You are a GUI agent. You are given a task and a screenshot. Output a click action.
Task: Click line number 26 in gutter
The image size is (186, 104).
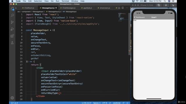21,93
